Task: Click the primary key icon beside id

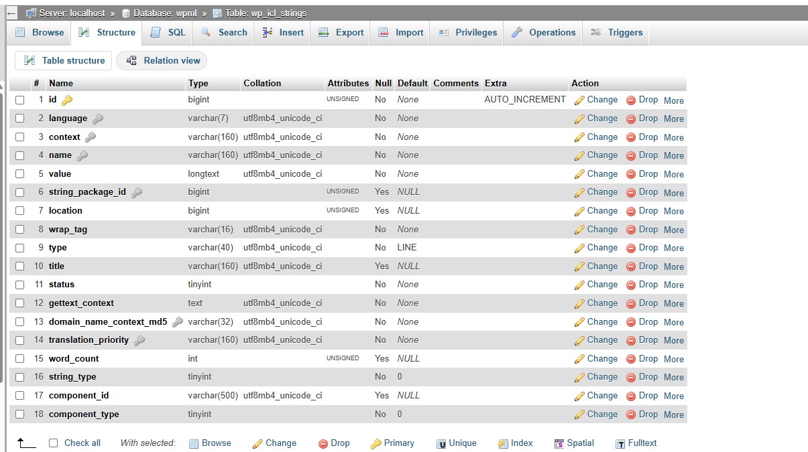Action: tap(67, 100)
